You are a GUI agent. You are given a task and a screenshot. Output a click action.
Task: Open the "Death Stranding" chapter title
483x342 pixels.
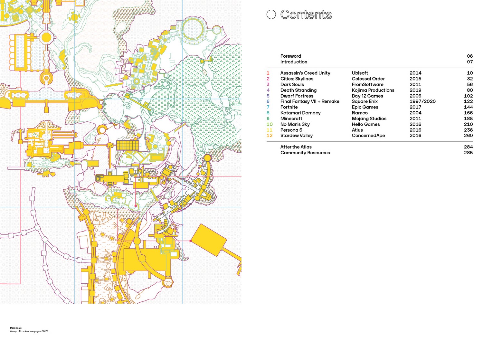(298, 90)
